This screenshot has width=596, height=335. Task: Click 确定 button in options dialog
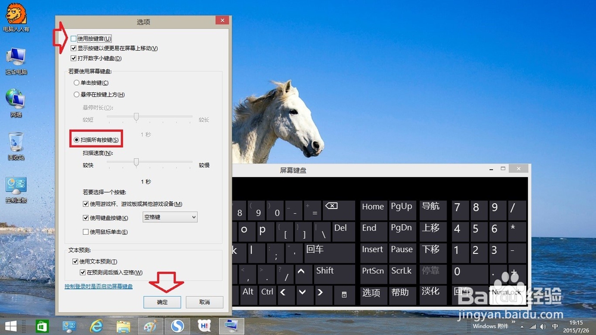(162, 302)
